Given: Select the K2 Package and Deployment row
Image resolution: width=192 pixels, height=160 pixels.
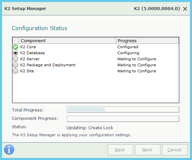Looking at the screenshot, I should pyautogui.click(x=96, y=65).
